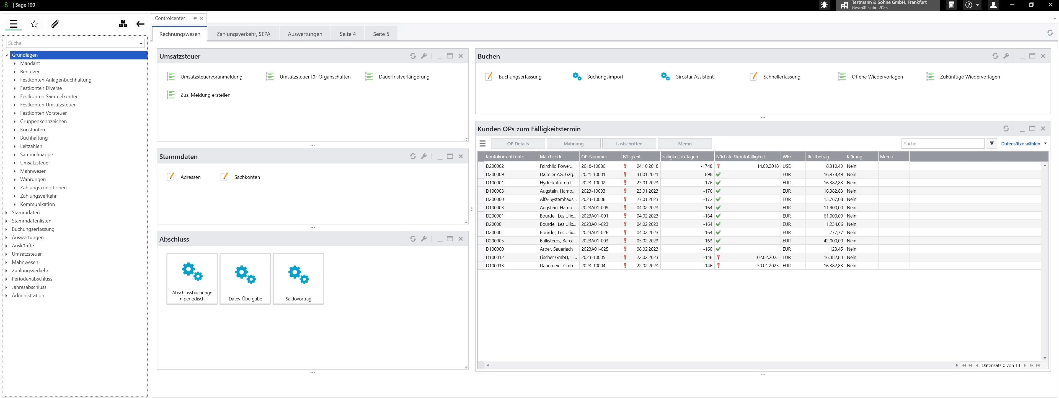Open the Auswertungen tab
The height and width of the screenshot is (398, 1059).
[305, 34]
